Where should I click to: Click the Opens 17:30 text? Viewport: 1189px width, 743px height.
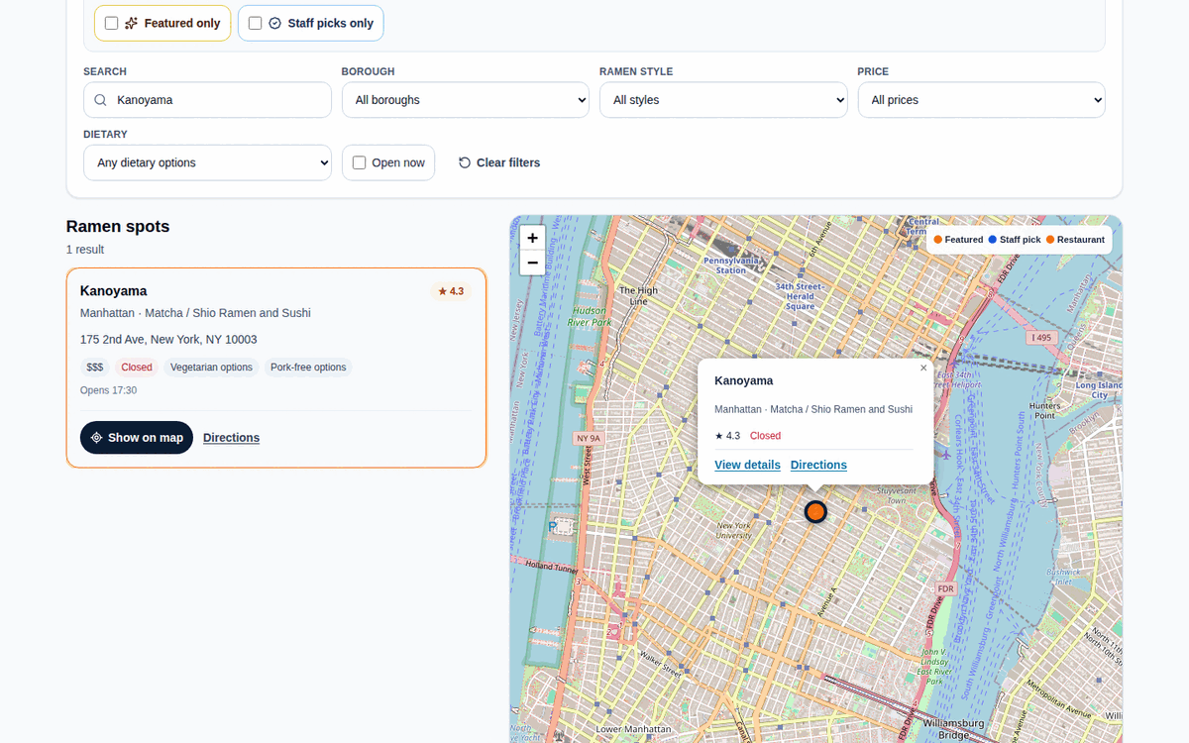(108, 390)
